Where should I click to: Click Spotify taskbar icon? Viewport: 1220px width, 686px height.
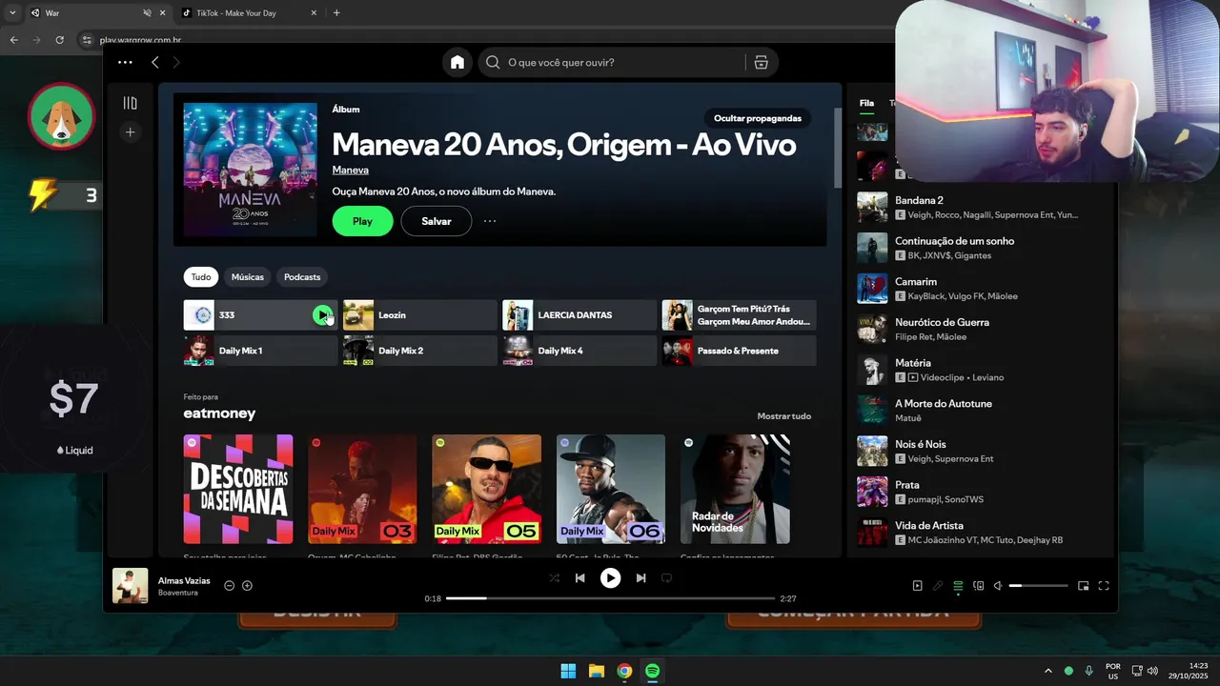(x=652, y=671)
